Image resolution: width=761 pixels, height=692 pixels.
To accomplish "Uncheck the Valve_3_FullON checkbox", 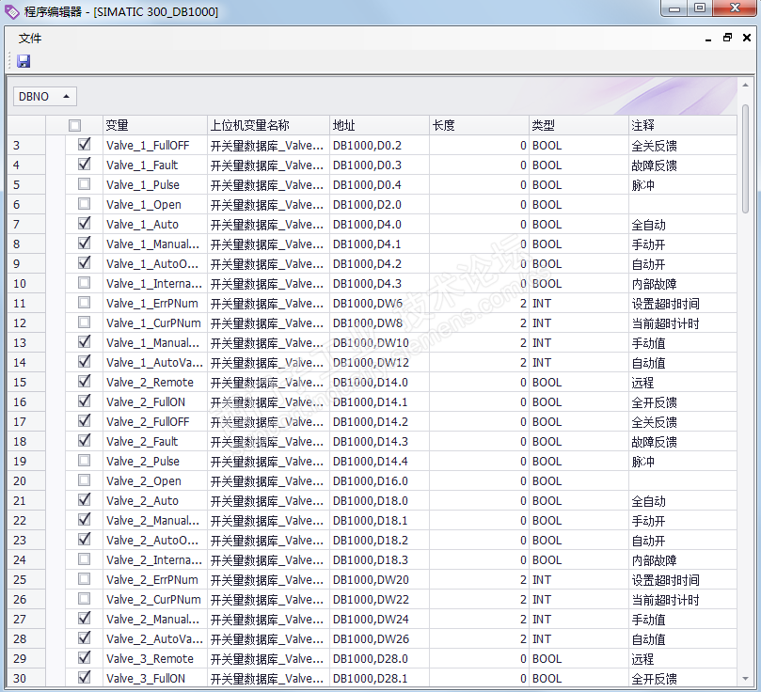I will pos(85,678).
